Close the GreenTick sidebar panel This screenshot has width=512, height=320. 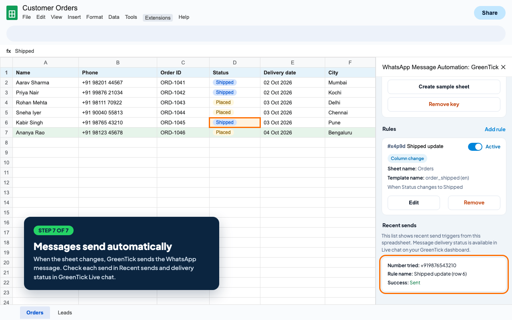503,67
